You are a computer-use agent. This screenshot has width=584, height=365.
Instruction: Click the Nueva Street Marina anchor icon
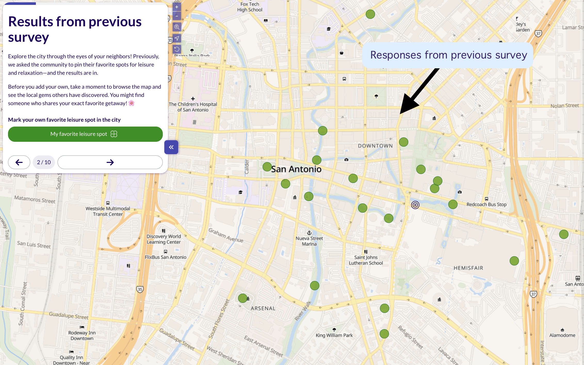coord(309,233)
